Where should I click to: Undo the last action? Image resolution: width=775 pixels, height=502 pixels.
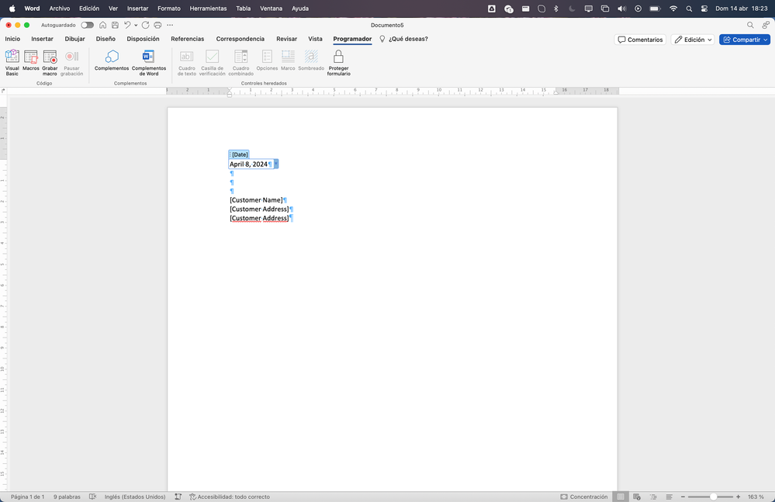tap(127, 25)
